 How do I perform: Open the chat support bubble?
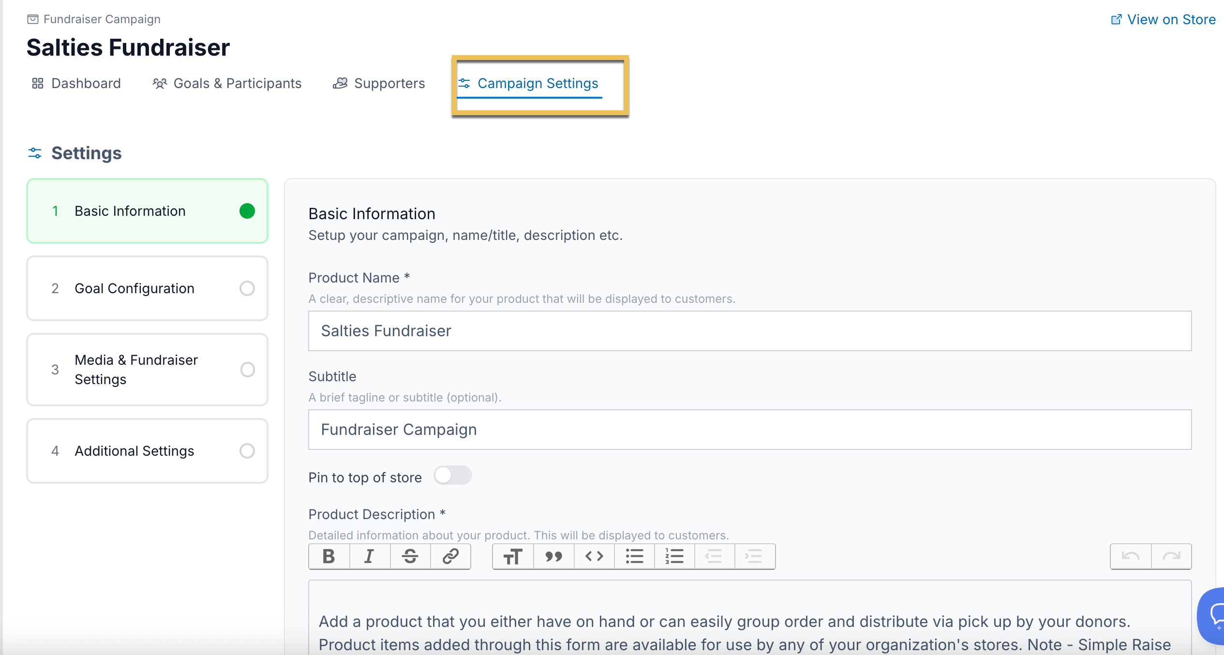[x=1213, y=615]
